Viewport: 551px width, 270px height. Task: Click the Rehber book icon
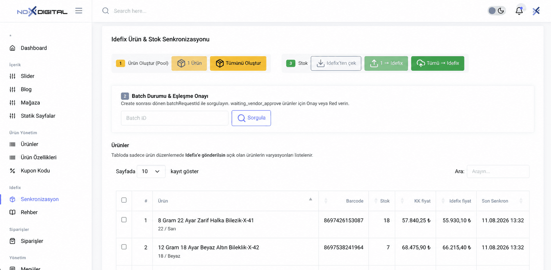(x=12, y=212)
